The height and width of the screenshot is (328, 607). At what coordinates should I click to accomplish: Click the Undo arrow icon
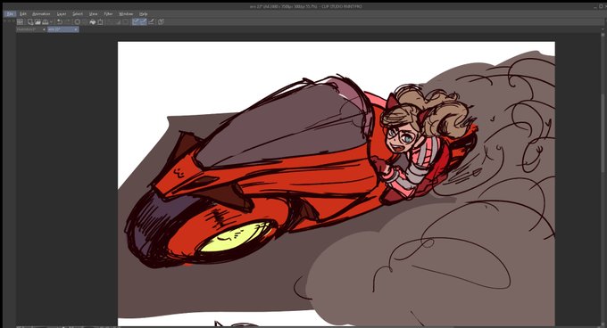coord(60,22)
